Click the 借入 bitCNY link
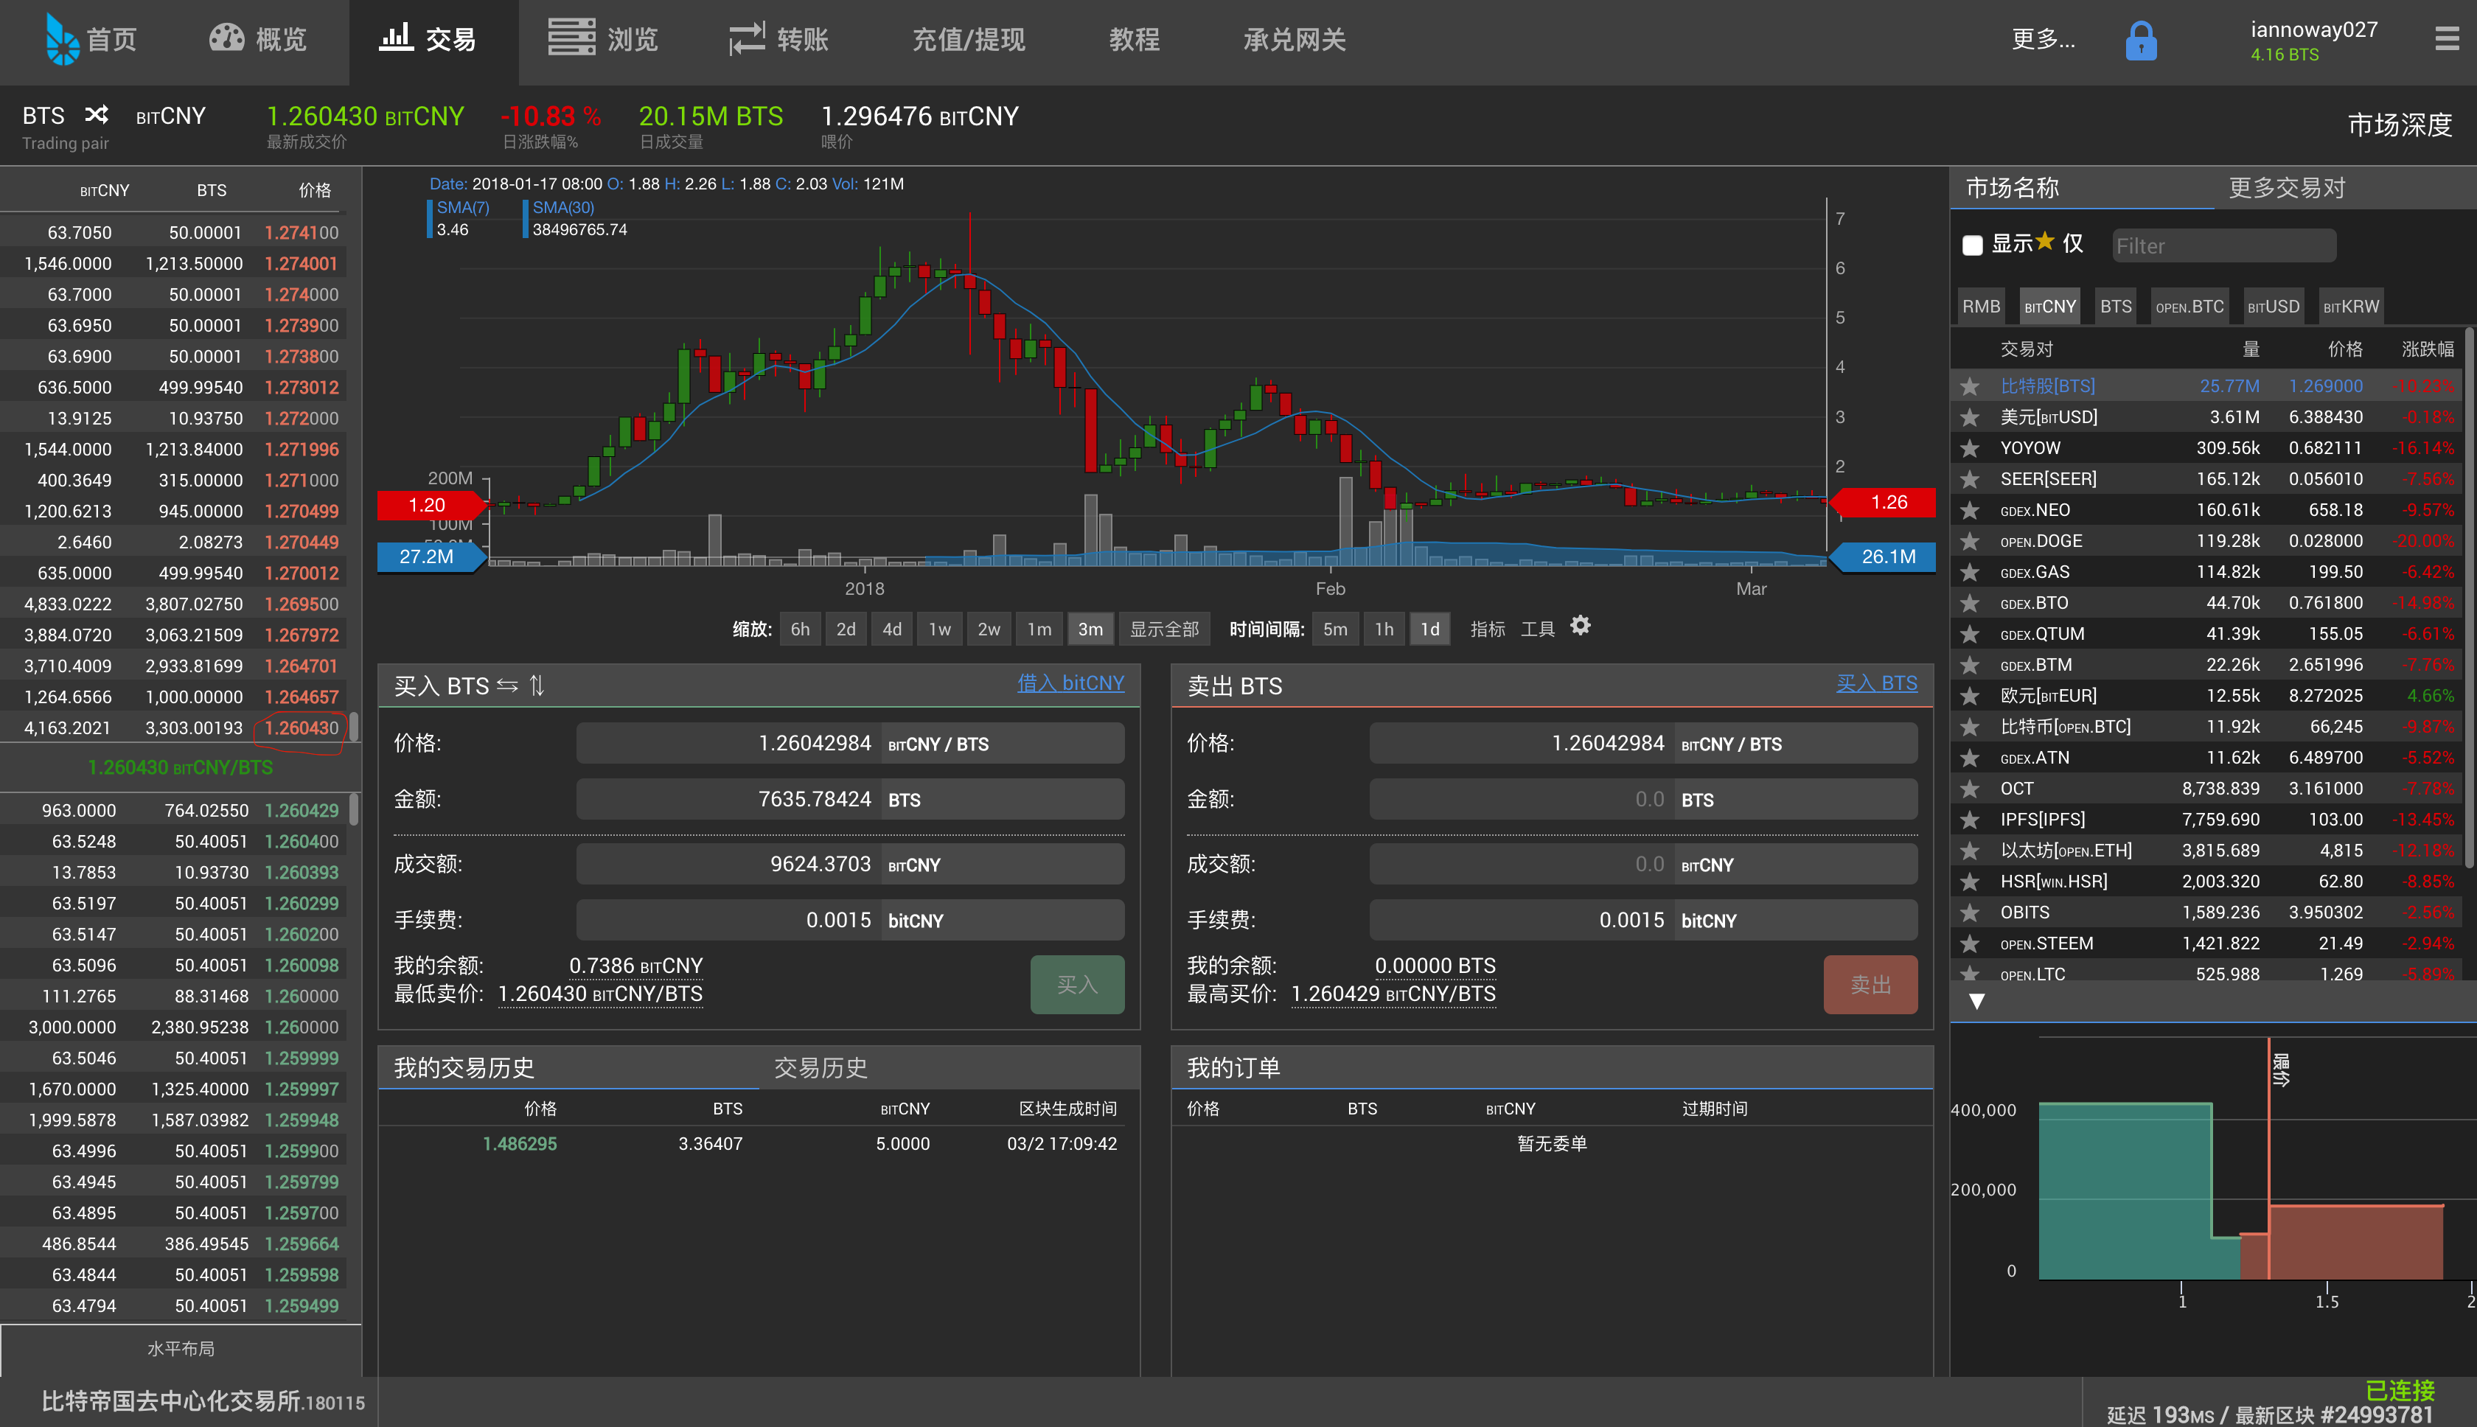Image resolution: width=2477 pixels, height=1427 pixels. pyautogui.click(x=1070, y=683)
